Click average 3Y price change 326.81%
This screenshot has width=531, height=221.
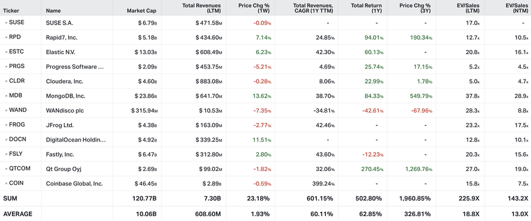[x=420, y=214]
